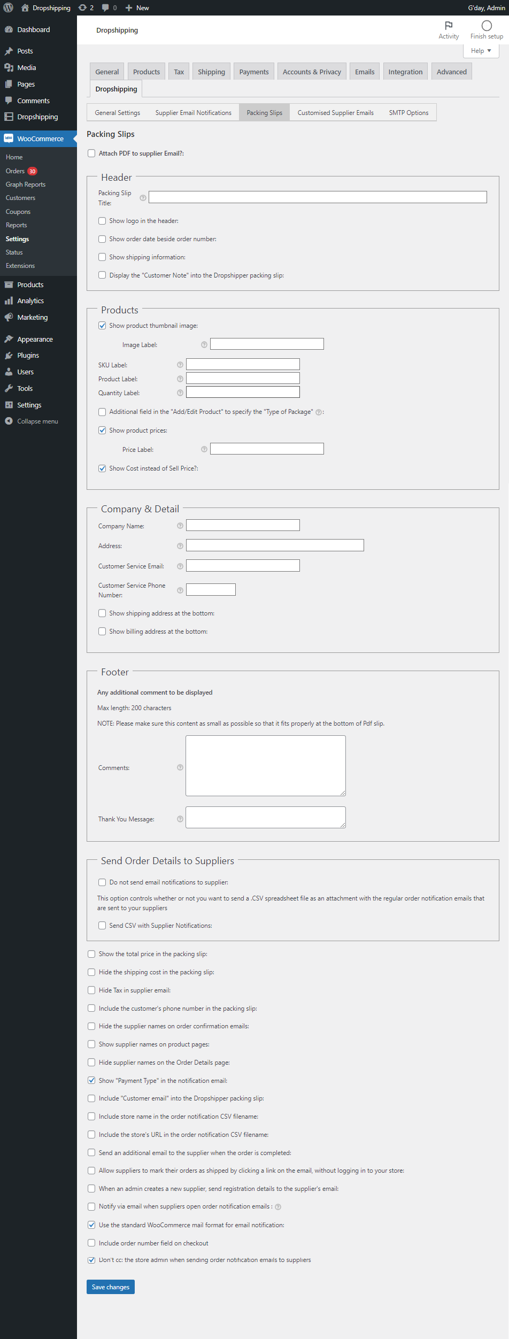Click the Dropshipping icon in sidebar
509x1339 pixels.
pos(9,117)
